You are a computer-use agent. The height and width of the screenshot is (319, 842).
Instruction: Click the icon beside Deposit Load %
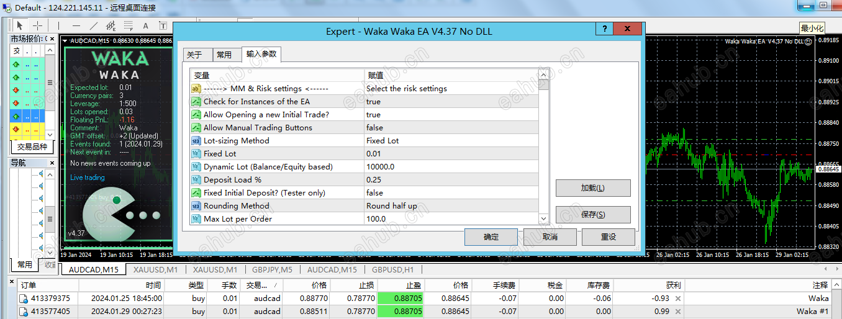tap(196, 180)
